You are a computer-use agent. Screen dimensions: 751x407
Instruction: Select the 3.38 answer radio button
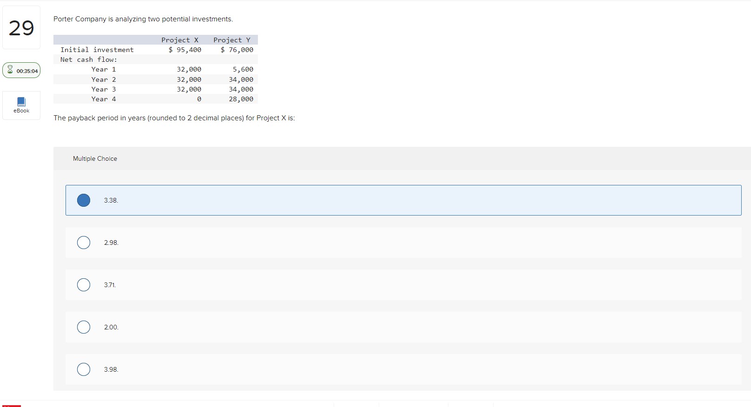pos(84,200)
